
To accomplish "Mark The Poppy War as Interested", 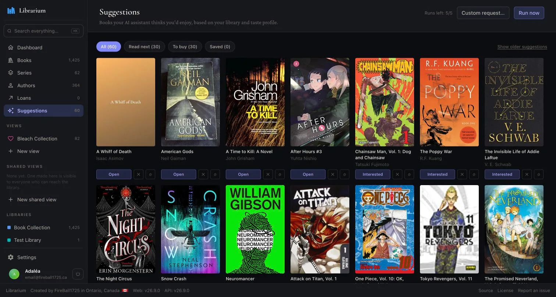I will click(437, 174).
